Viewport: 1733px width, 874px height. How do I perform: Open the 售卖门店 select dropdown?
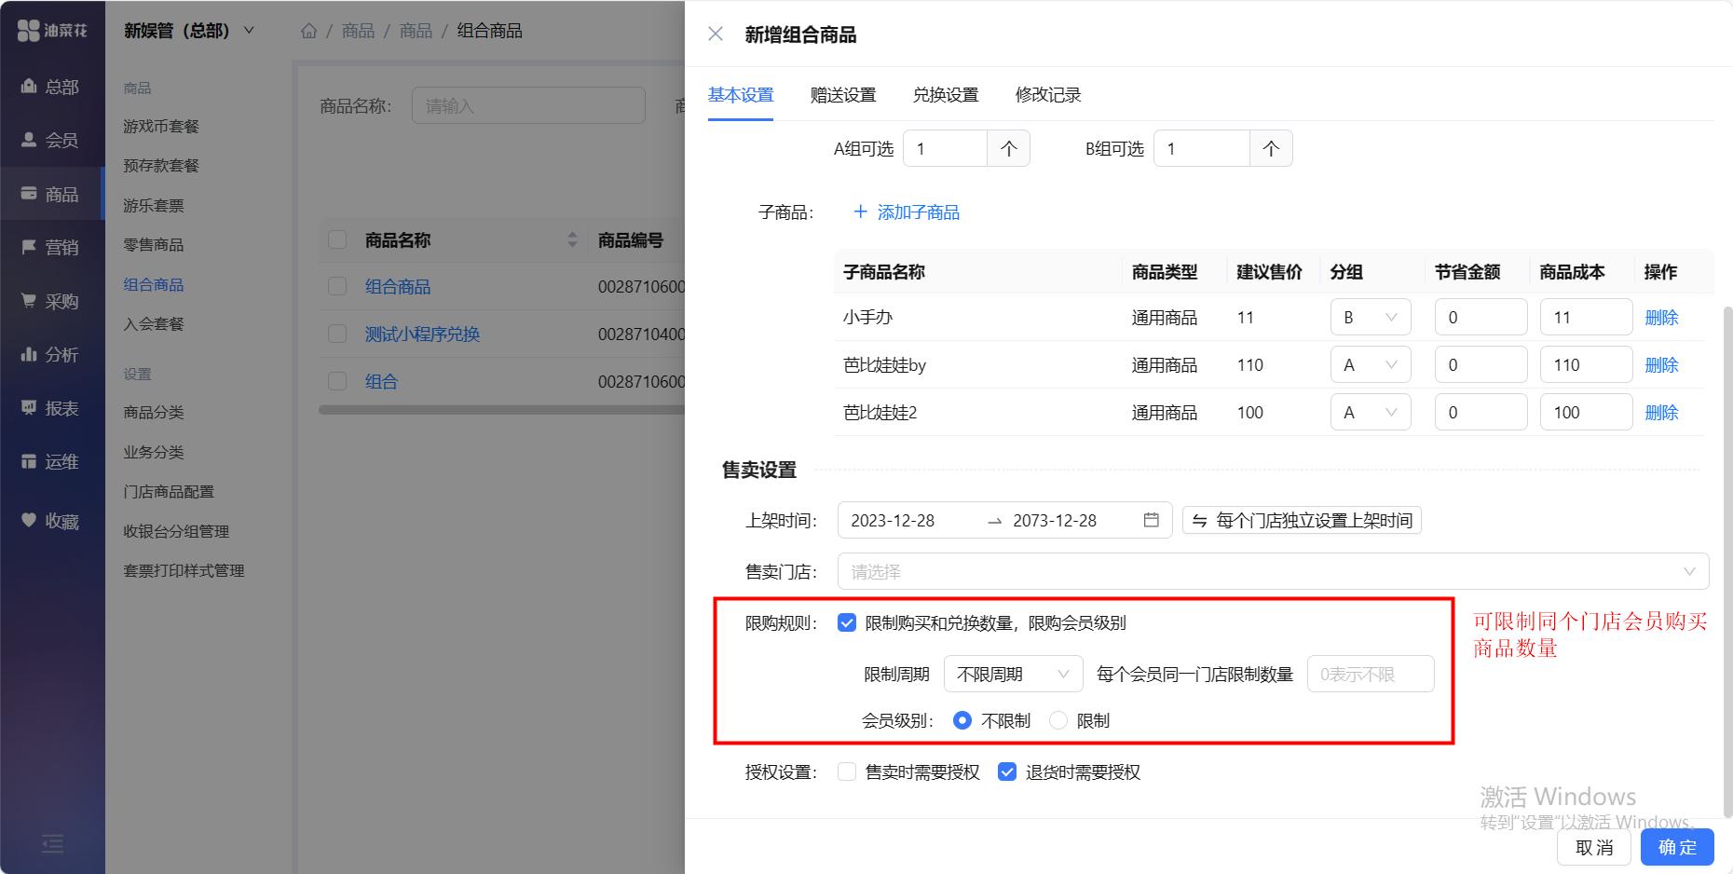click(1273, 571)
